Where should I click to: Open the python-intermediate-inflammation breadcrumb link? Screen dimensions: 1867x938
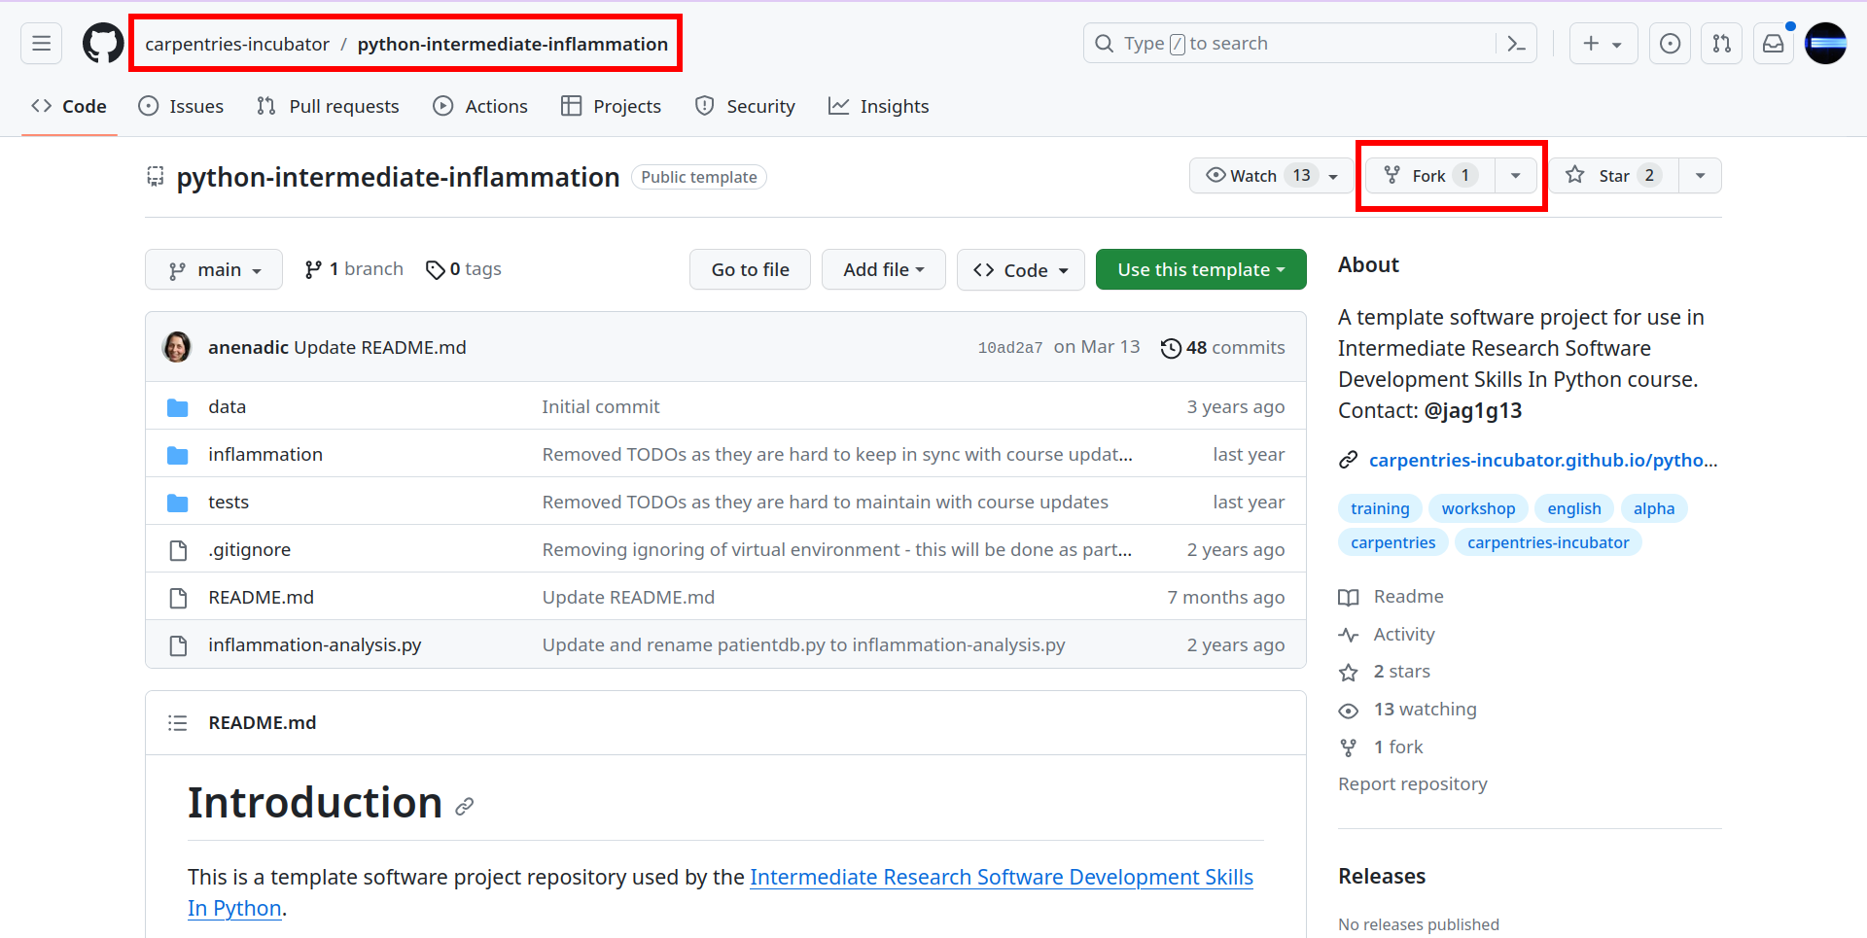(x=512, y=44)
